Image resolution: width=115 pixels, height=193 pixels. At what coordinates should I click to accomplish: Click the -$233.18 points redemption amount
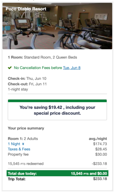[x=99, y=164]
